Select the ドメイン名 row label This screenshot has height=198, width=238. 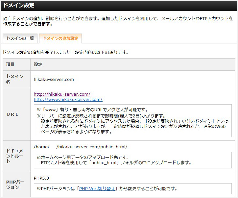point(15,79)
